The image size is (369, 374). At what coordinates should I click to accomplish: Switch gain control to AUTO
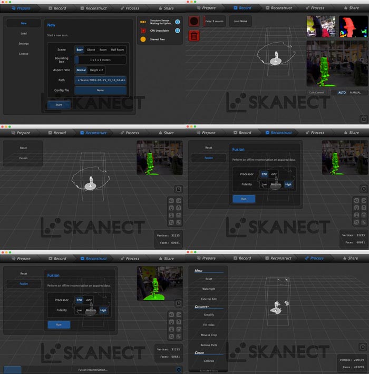tap(342, 93)
